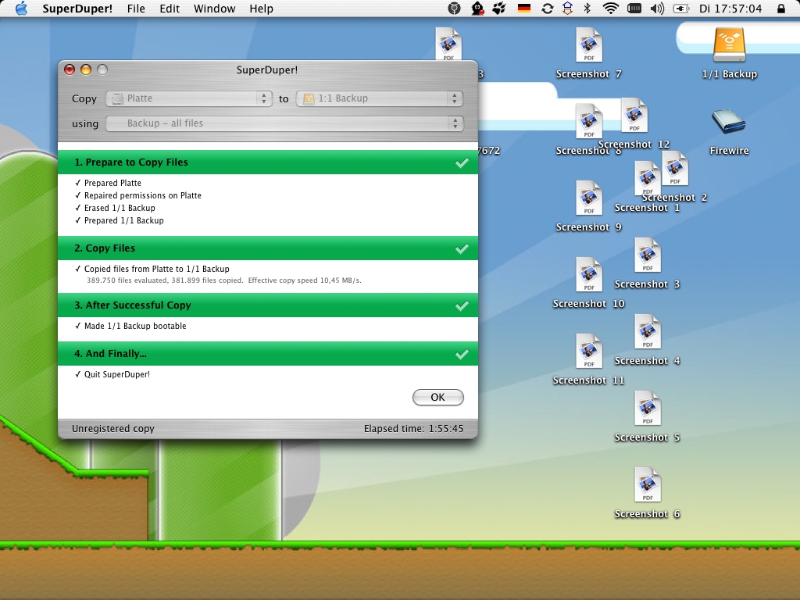Click the '389.750 files evaluated' statistics line
800x600 pixels.
point(224,280)
